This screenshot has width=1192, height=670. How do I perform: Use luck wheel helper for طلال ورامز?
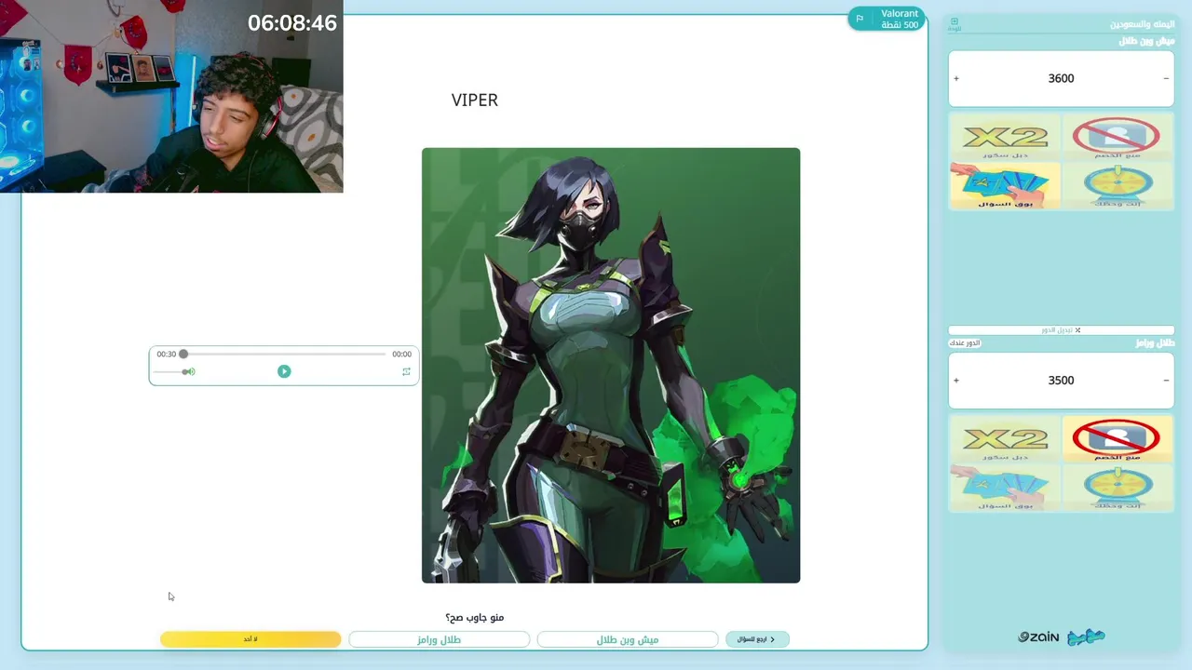(1117, 487)
